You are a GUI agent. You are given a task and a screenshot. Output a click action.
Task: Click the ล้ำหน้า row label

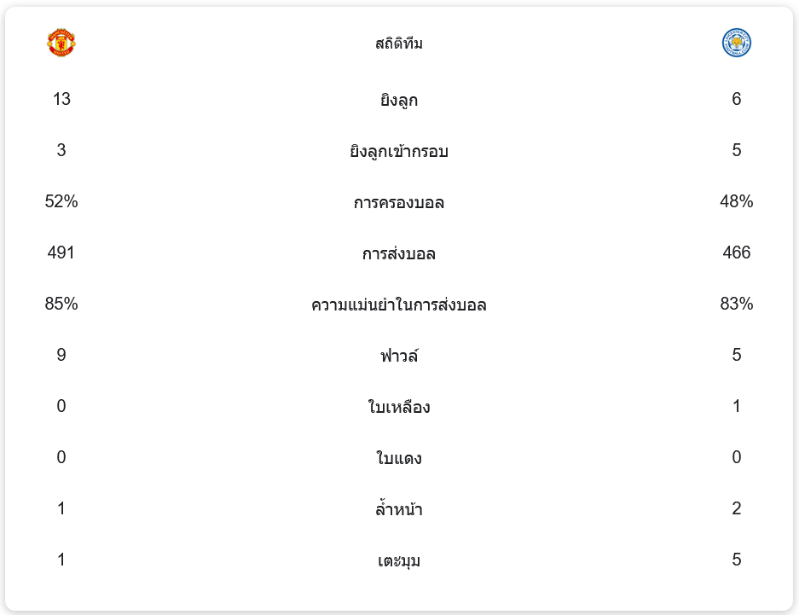point(399,510)
